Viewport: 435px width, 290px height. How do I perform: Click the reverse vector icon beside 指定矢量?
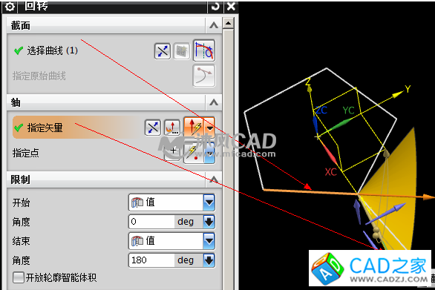coord(153,128)
